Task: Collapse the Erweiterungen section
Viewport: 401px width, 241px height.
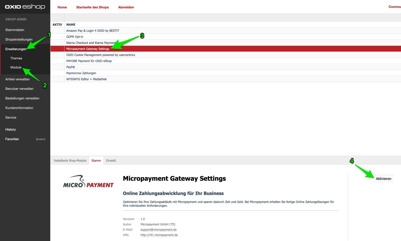Action: (16, 49)
